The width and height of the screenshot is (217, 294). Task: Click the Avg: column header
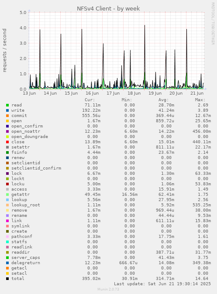pos(163,100)
